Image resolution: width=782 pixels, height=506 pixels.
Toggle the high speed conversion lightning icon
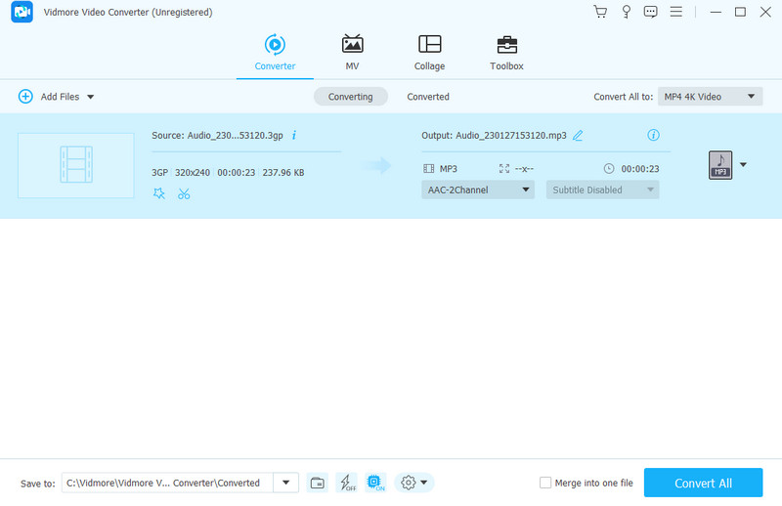click(347, 483)
